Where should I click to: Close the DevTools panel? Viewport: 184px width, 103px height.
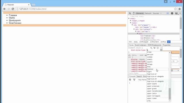[180, 13]
